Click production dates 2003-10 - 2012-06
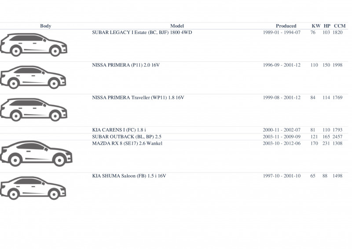 point(282,143)
